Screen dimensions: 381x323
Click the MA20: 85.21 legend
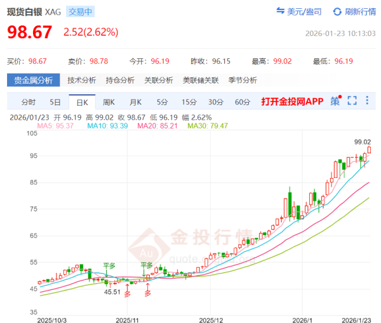[157, 126]
